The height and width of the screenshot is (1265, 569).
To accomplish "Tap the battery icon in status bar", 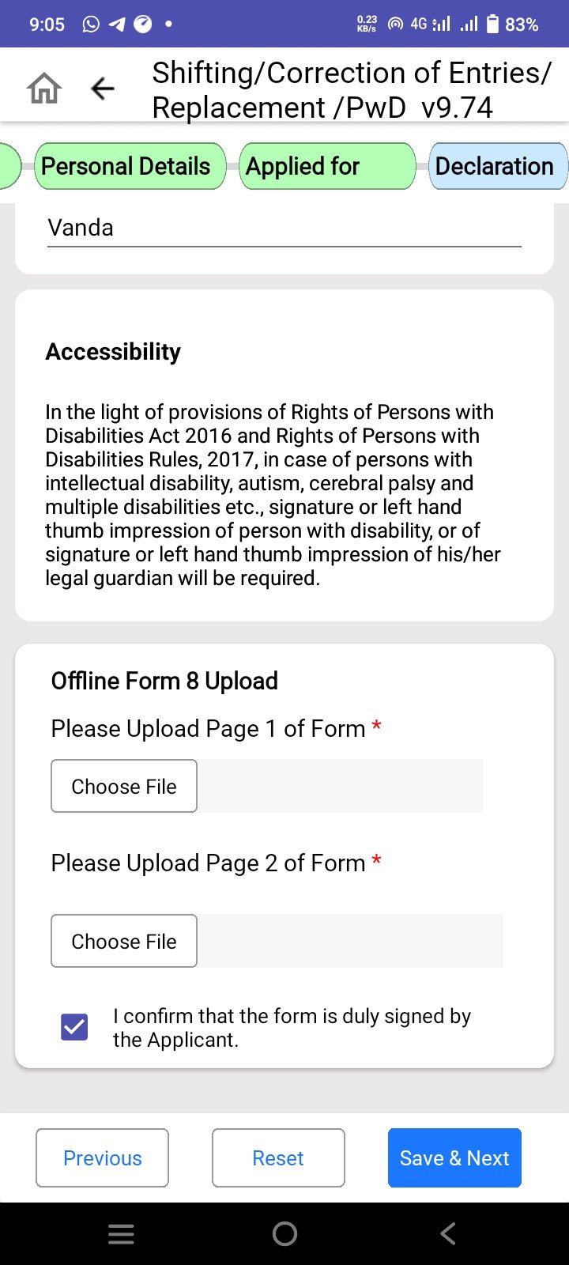I will coord(492,25).
